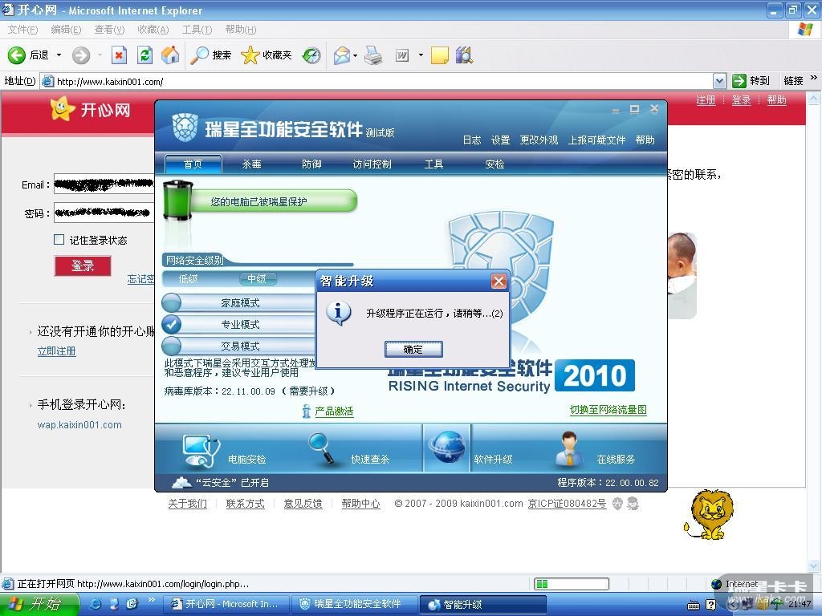Viewport: 822px width, 616px height.
Task: Open the 立即注册 link
Action: click(x=57, y=351)
